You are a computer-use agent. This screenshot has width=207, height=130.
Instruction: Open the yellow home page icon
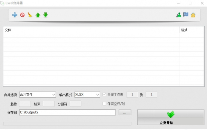193,15
